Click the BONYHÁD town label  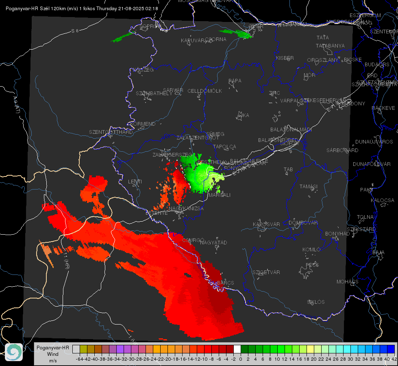[x=337, y=234]
